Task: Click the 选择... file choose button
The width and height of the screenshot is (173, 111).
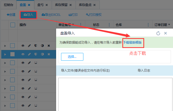Action: (x=72, y=57)
